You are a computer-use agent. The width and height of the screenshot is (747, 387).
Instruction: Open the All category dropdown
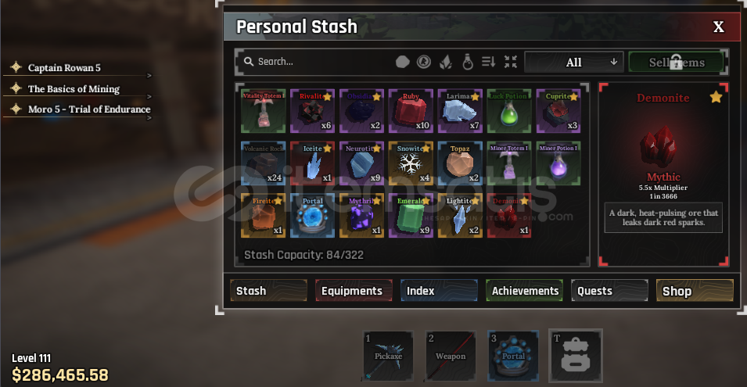tap(573, 62)
